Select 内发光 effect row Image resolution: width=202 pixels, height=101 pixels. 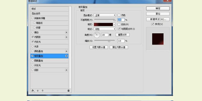[x=49, y=42]
